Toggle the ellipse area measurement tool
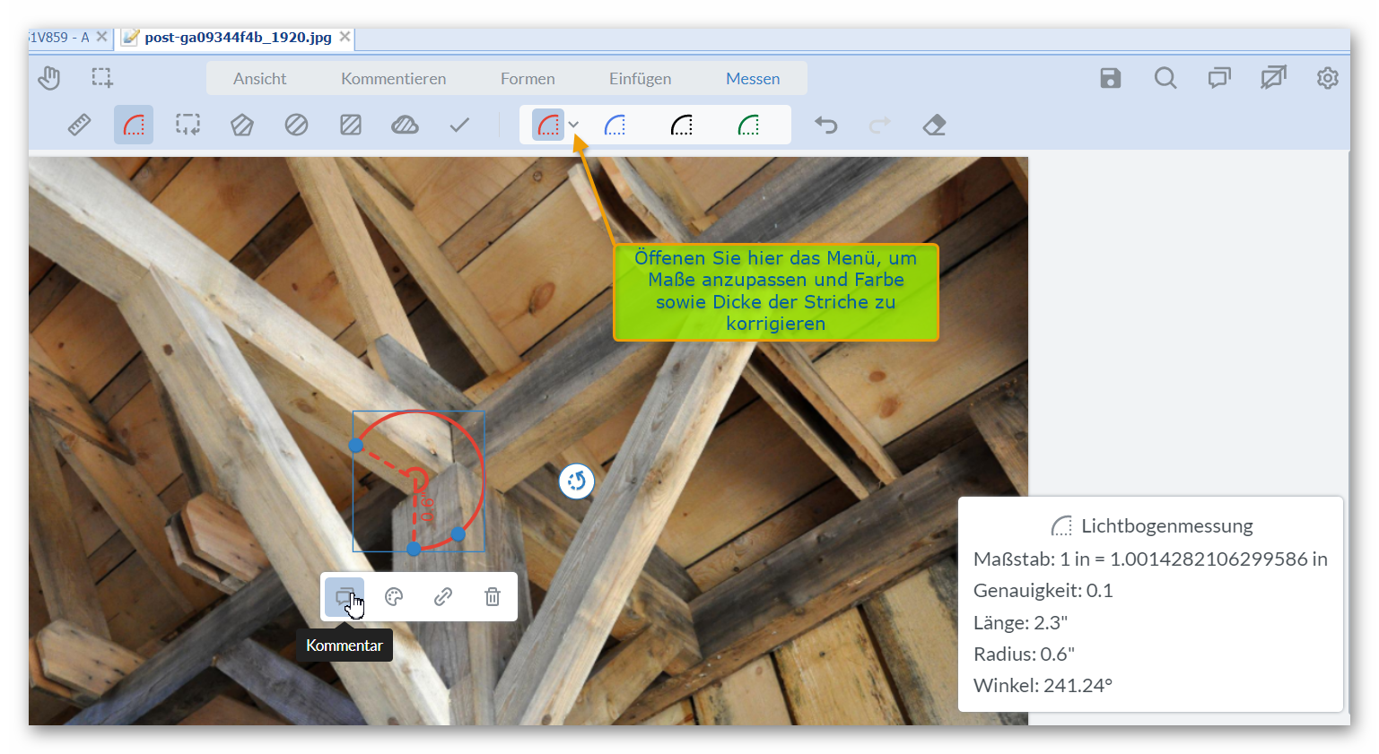Viewport: 1379px width, 754px height. coord(296,126)
